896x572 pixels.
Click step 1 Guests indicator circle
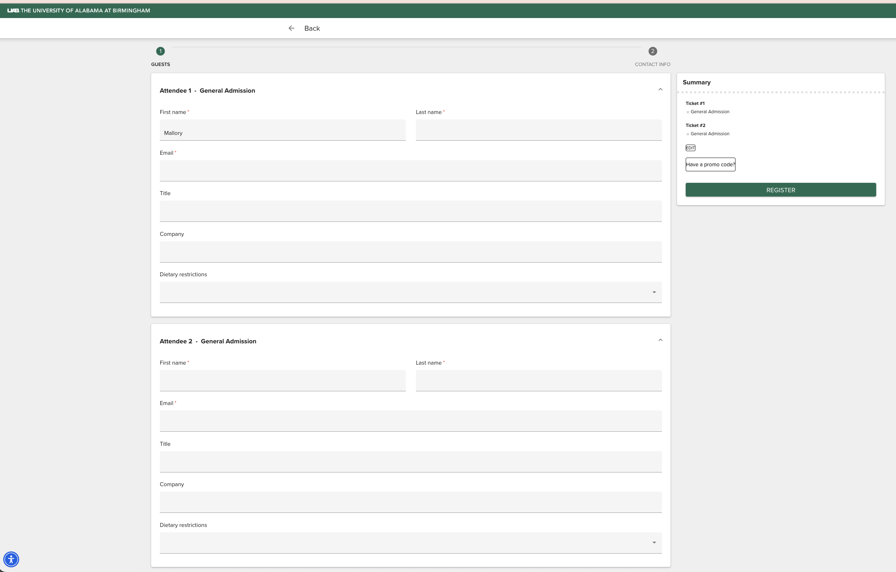[x=161, y=51]
